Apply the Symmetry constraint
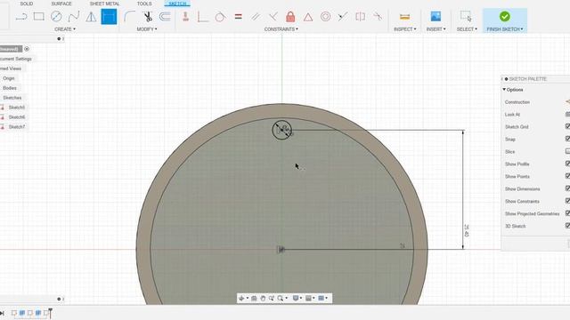The height and width of the screenshot is (320, 570). 360,16
